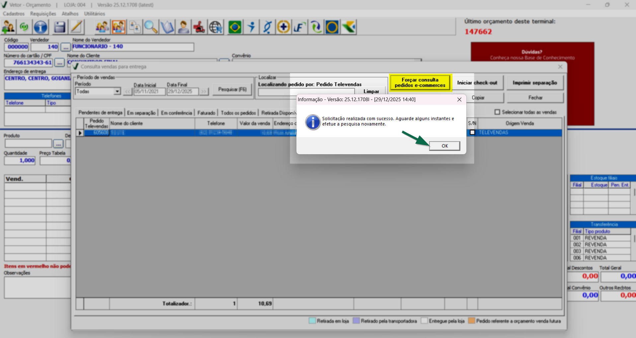Click the blue LF logo toolbar icon
The height and width of the screenshot is (338, 636).
(x=299, y=27)
